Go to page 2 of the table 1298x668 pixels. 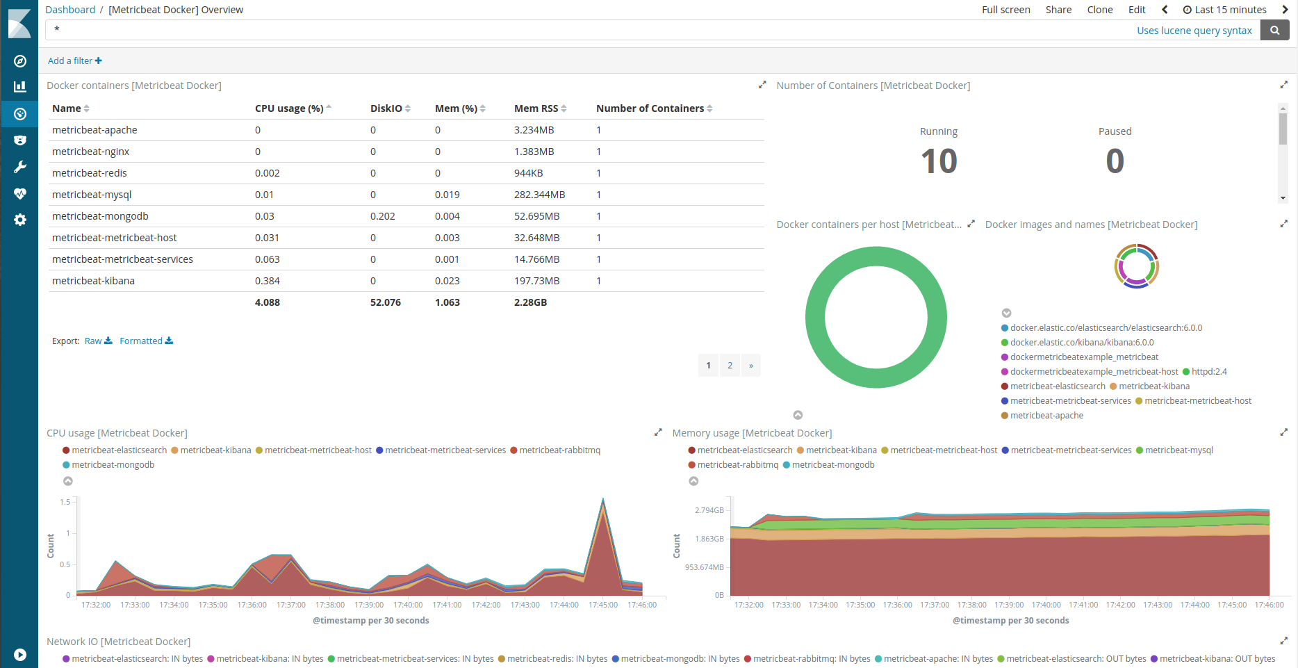(x=730, y=366)
